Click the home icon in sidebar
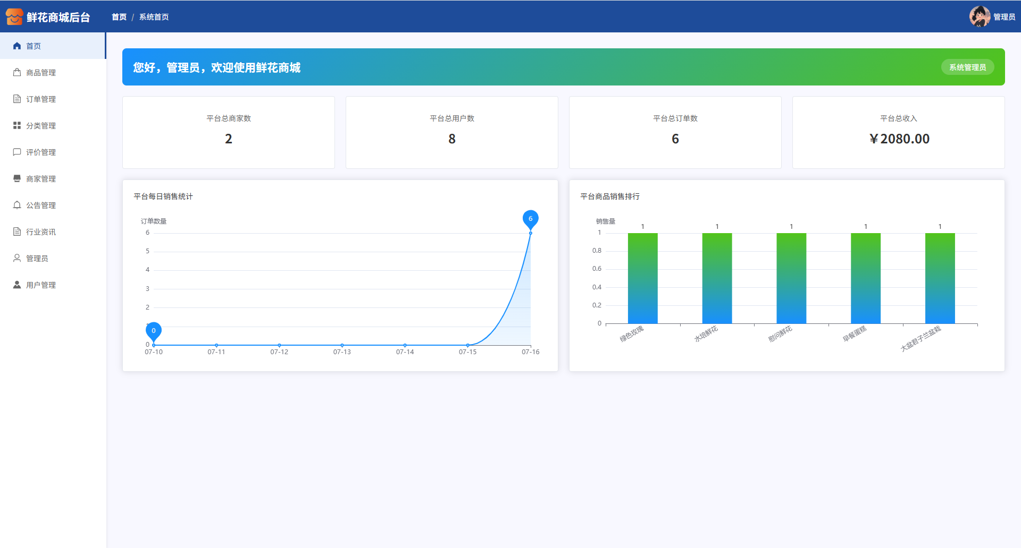This screenshot has width=1021, height=548. (17, 46)
